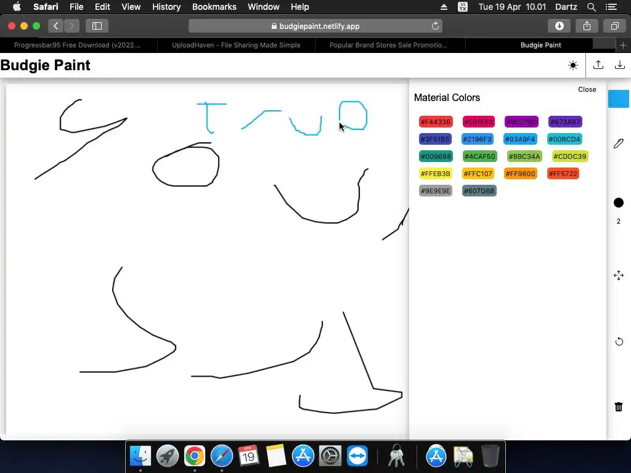Open the Apple menu

(x=17, y=7)
